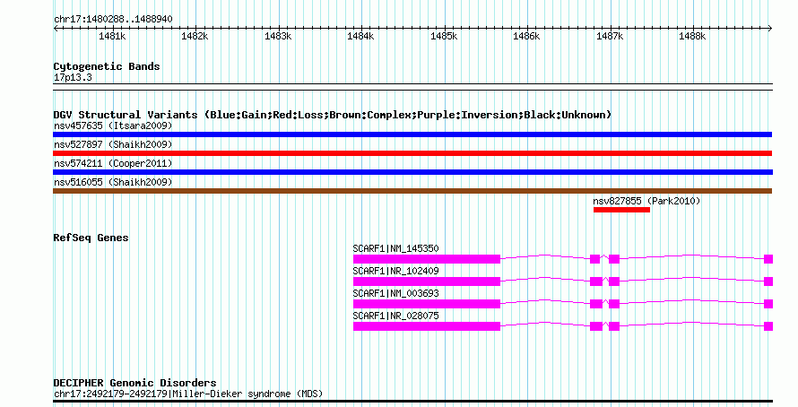Open the SCARF1|NM_003693 transcript label
Viewport: 798px width, 407px height.
(x=395, y=293)
